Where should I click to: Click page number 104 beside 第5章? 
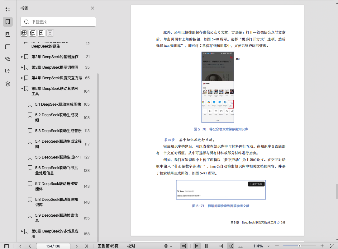[87, 91]
